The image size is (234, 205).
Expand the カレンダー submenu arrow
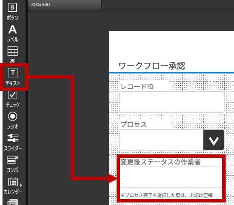[21, 185]
